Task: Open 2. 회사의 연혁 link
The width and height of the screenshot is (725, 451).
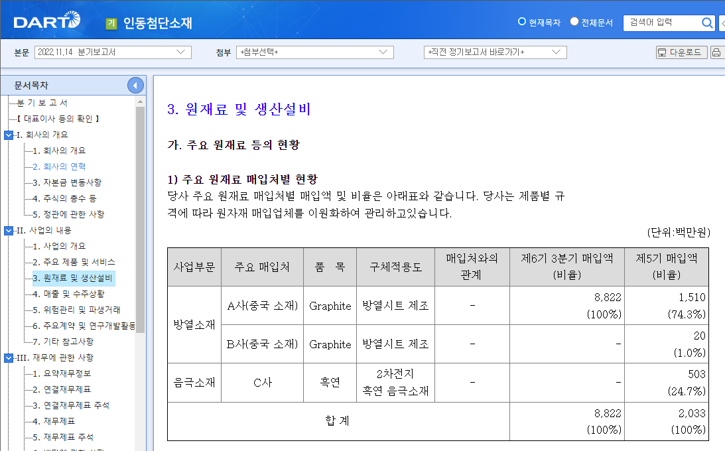Action: tap(60, 166)
